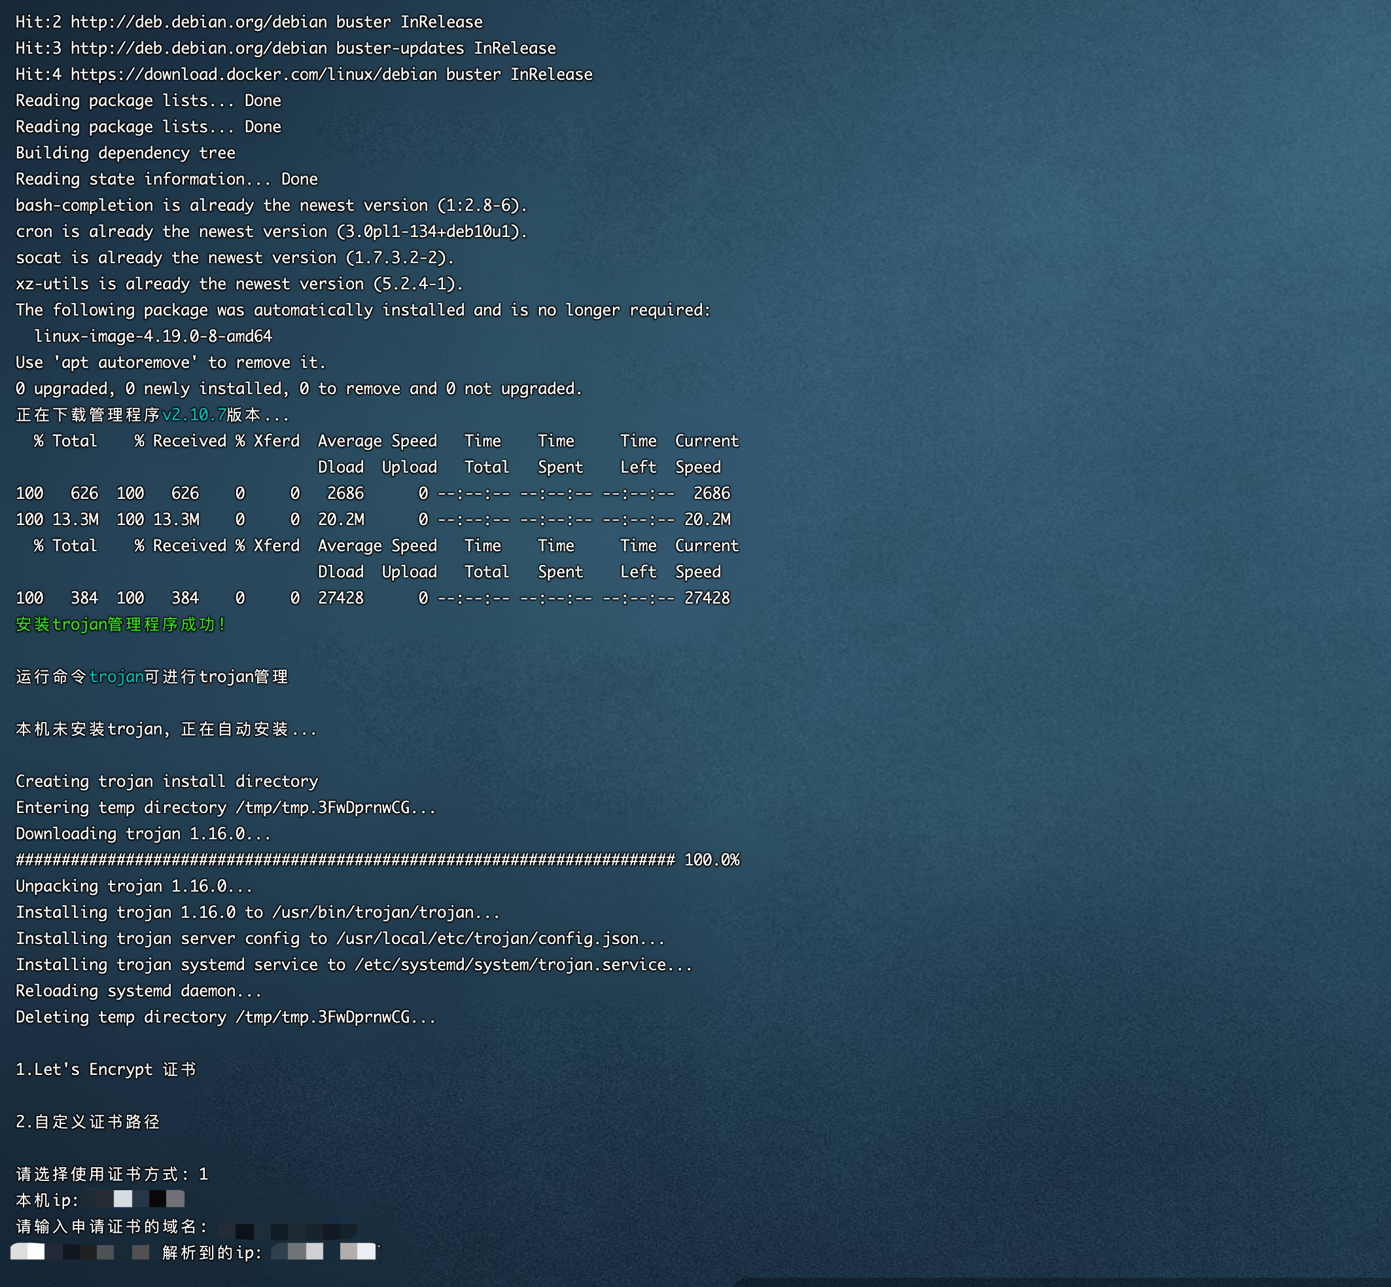Screen dimensions: 1391x1287
Task: Click the download.docker.com URL line
Action: pos(304,75)
